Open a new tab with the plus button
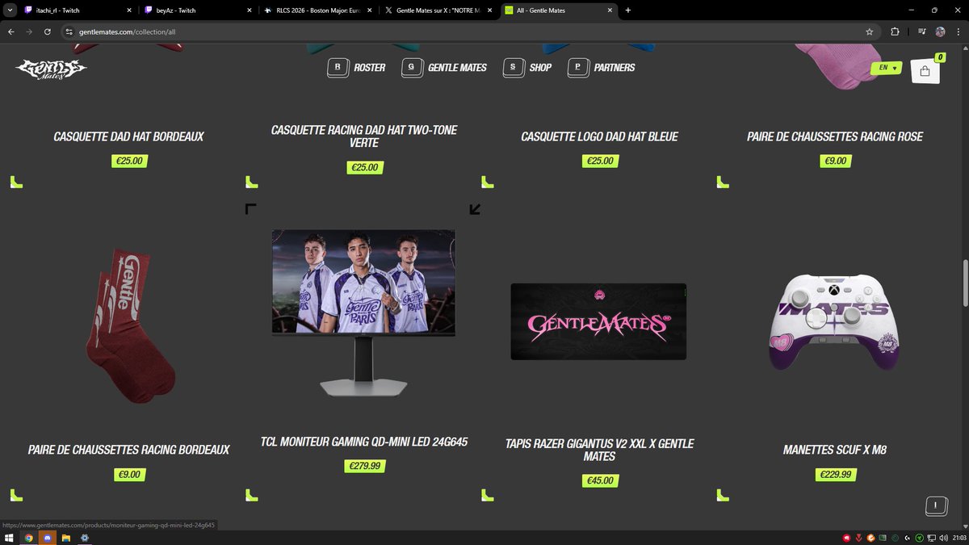The image size is (969, 545). click(x=628, y=10)
